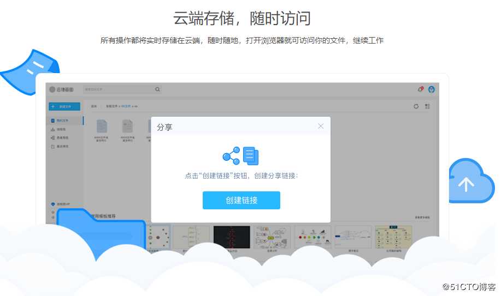
Task: Click the app logo in the top-left corner
Action: click(61, 89)
